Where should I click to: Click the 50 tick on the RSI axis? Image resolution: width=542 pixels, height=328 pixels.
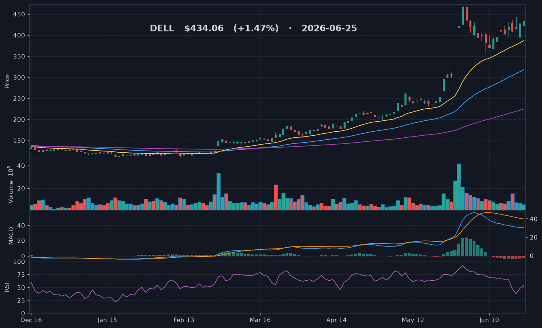21,288
